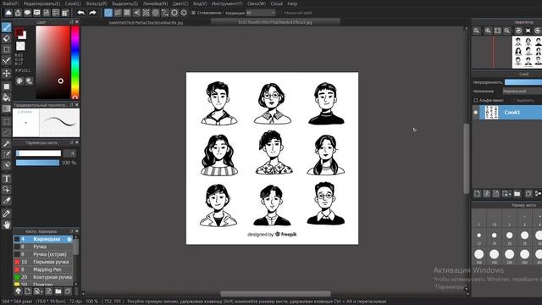Select the Ручка brush
Screen dimensions: 542x305
(43, 247)
